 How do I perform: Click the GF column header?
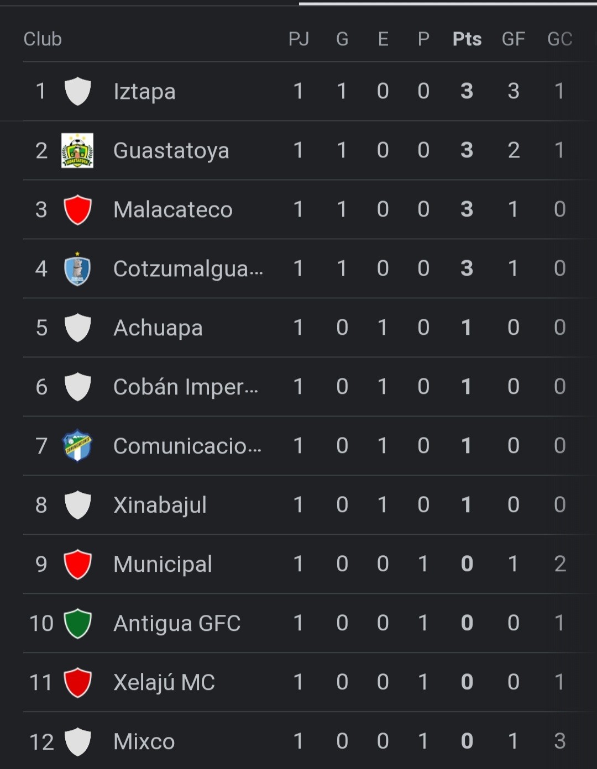click(x=513, y=39)
